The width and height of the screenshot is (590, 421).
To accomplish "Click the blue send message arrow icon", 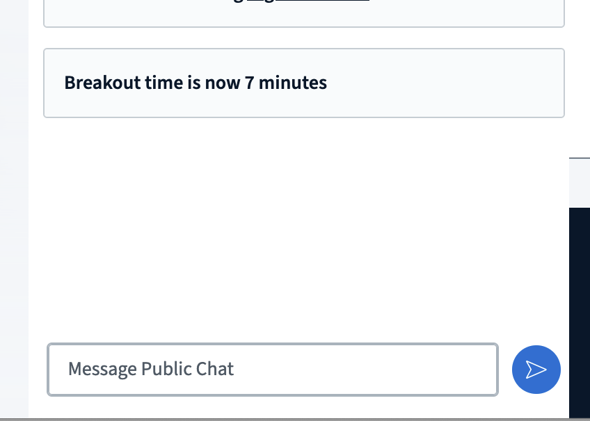I will [x=536, y=370].
